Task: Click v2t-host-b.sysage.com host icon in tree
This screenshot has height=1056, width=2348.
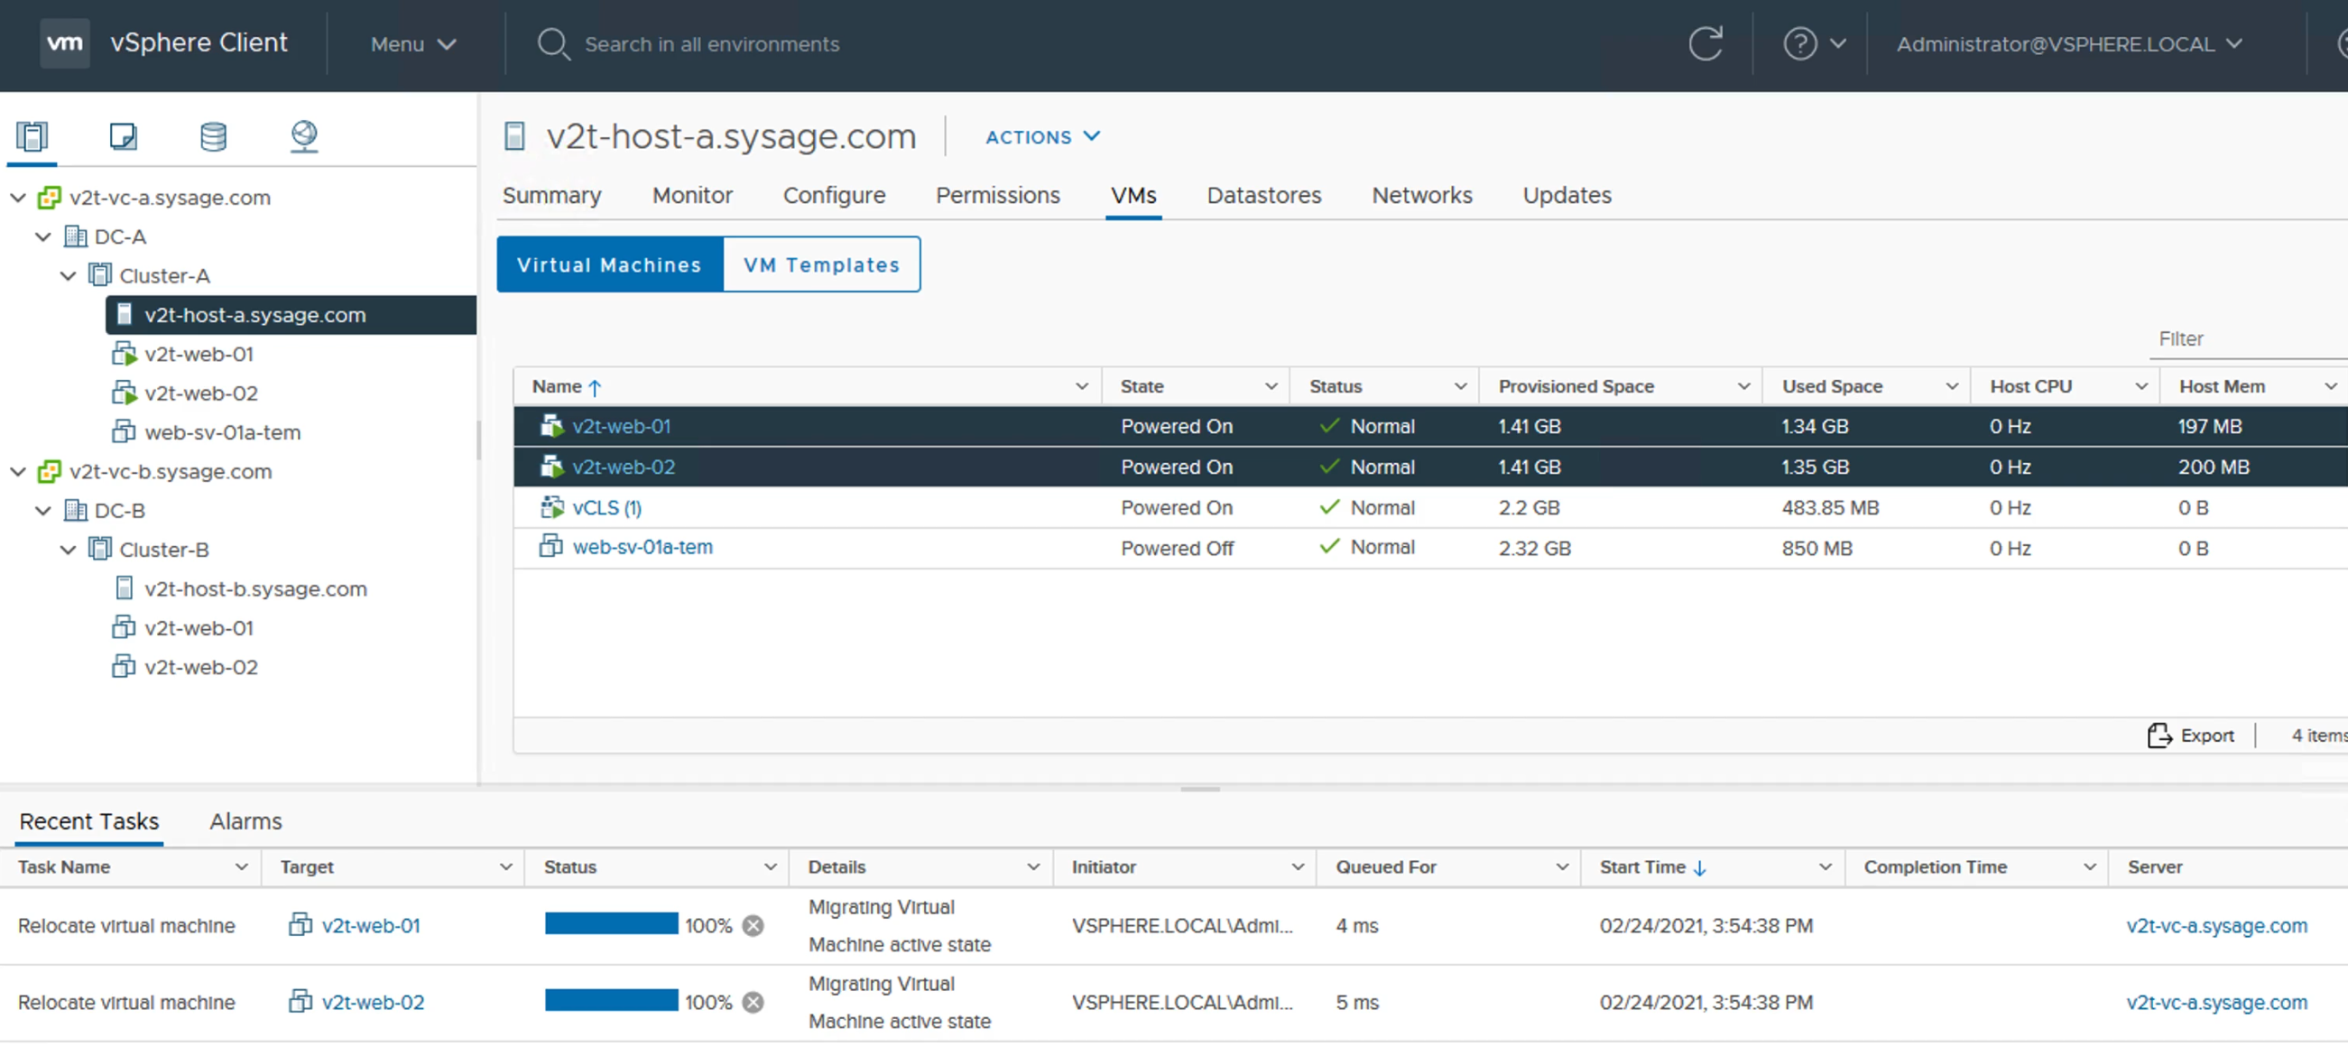Action: point(125,588)
